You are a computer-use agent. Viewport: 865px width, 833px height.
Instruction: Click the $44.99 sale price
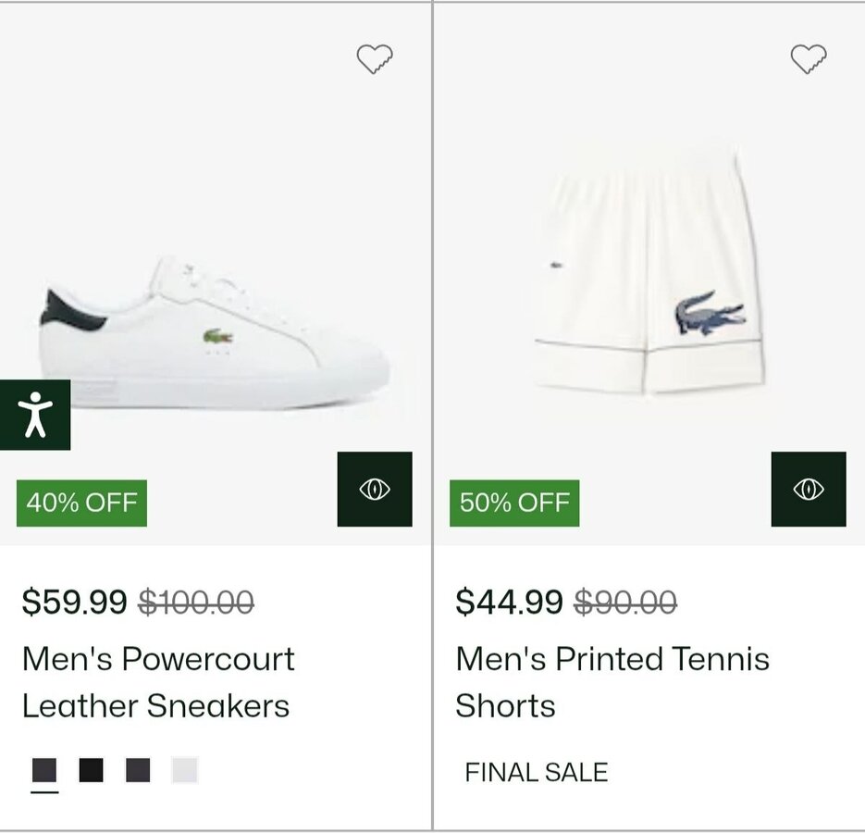(x=509, y=603)
